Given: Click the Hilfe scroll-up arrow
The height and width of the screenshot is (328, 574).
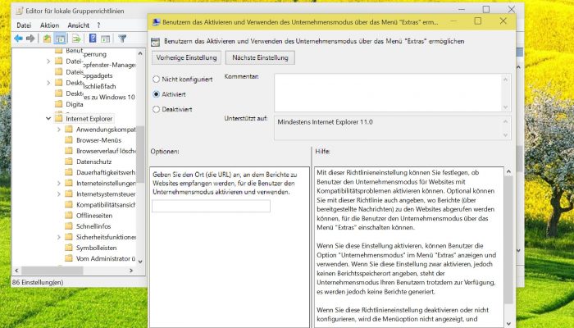Looking at the screenshot, I should pyautogui.click(x=508, y=171).
